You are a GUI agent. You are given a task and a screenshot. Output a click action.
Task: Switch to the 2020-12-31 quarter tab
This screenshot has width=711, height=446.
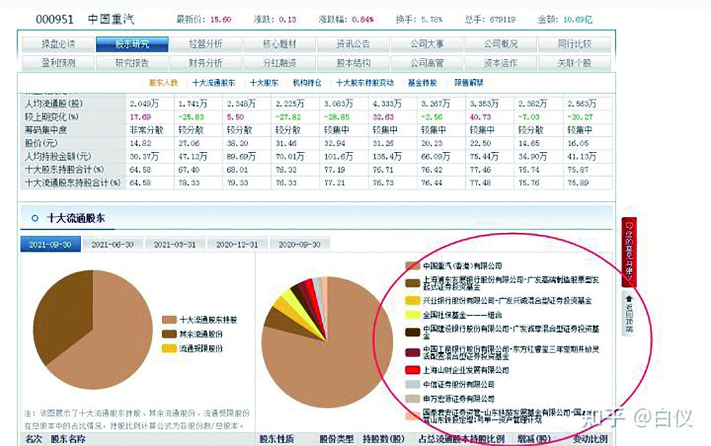pos(237,244)
